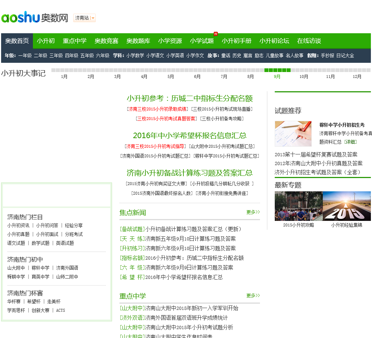Click the exam paper thumbnail under 试题推荐
The width and height of the screenshot is (372, 338).
pyautogui.click(x=293, y=134)
